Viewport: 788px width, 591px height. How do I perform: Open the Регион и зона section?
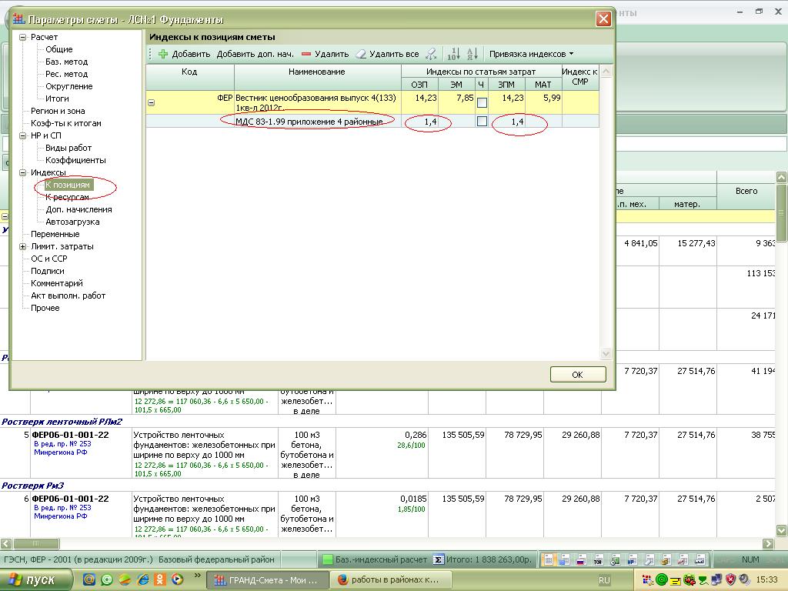[x=58, y=111]
